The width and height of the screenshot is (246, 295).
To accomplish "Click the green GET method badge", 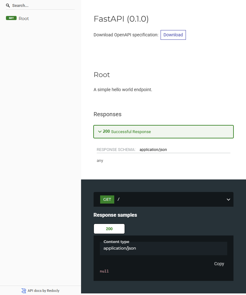I will click(107, 199).
